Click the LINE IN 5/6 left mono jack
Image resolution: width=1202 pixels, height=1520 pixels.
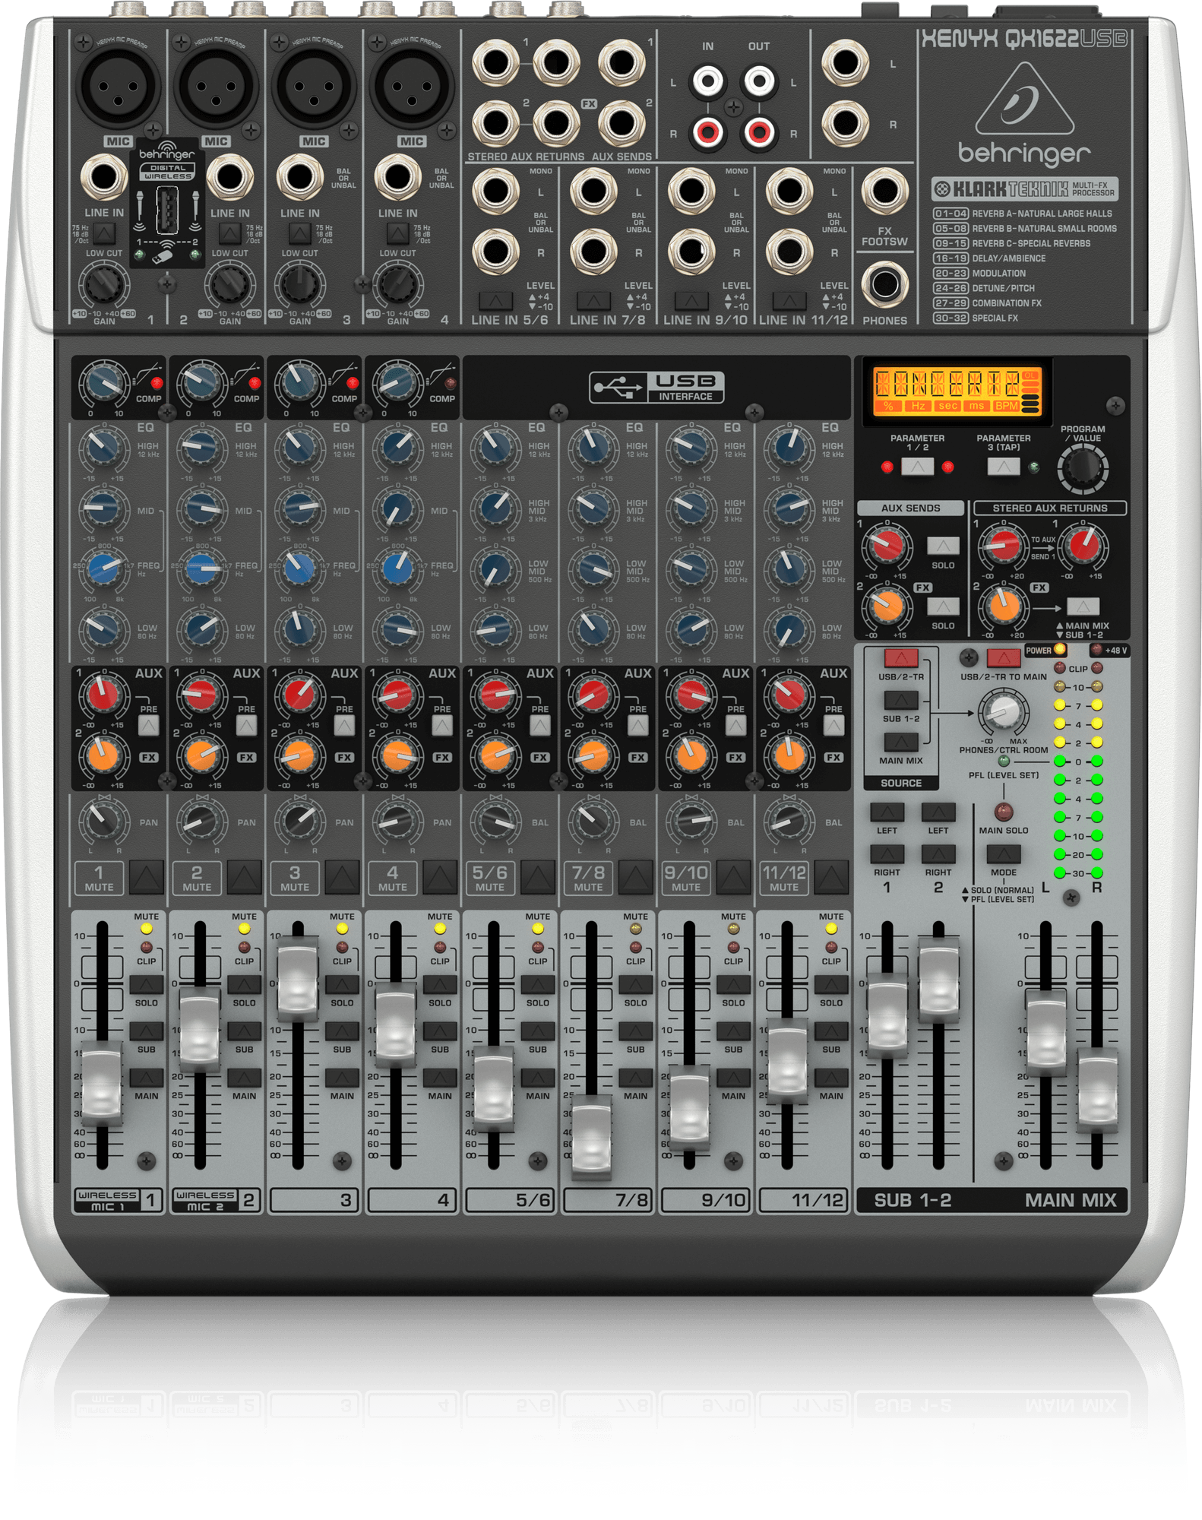coord(495,191)
